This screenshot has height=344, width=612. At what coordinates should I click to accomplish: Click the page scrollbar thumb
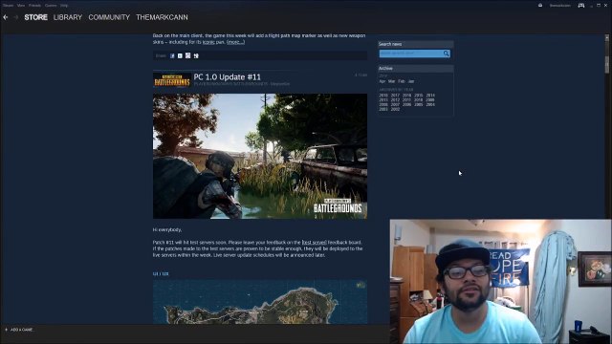[x=607, y=64]
